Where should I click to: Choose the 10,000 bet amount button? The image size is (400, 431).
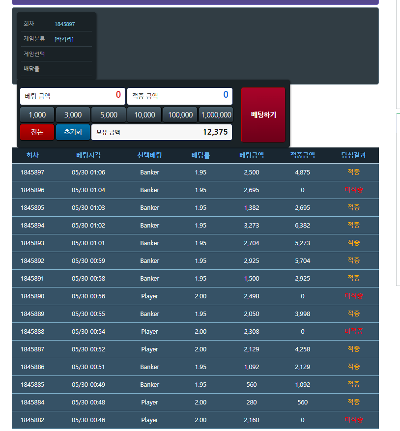144,115
